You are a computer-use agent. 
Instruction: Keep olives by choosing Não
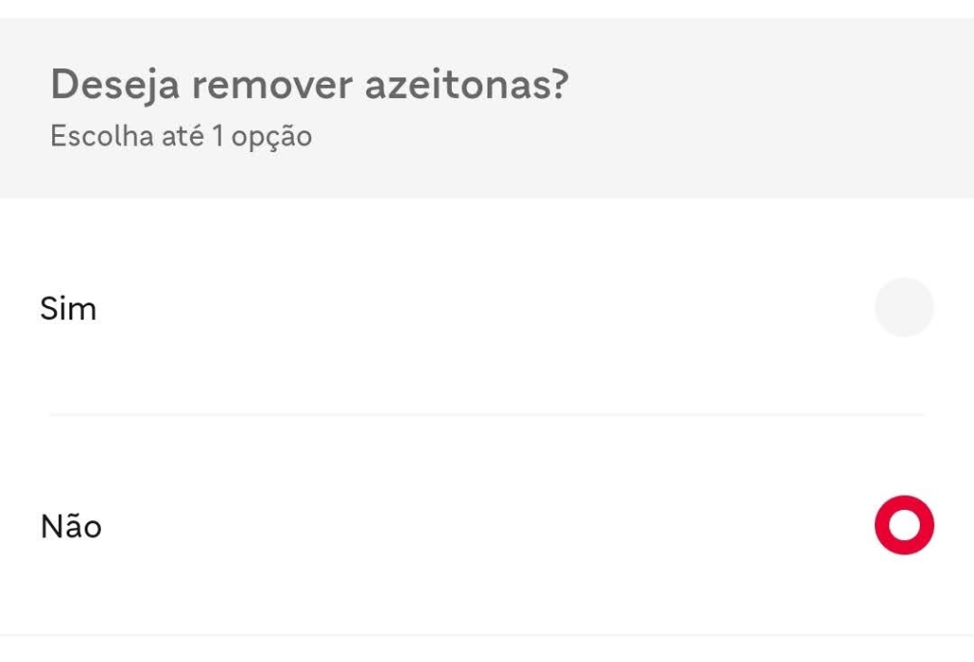coord(904,525)
